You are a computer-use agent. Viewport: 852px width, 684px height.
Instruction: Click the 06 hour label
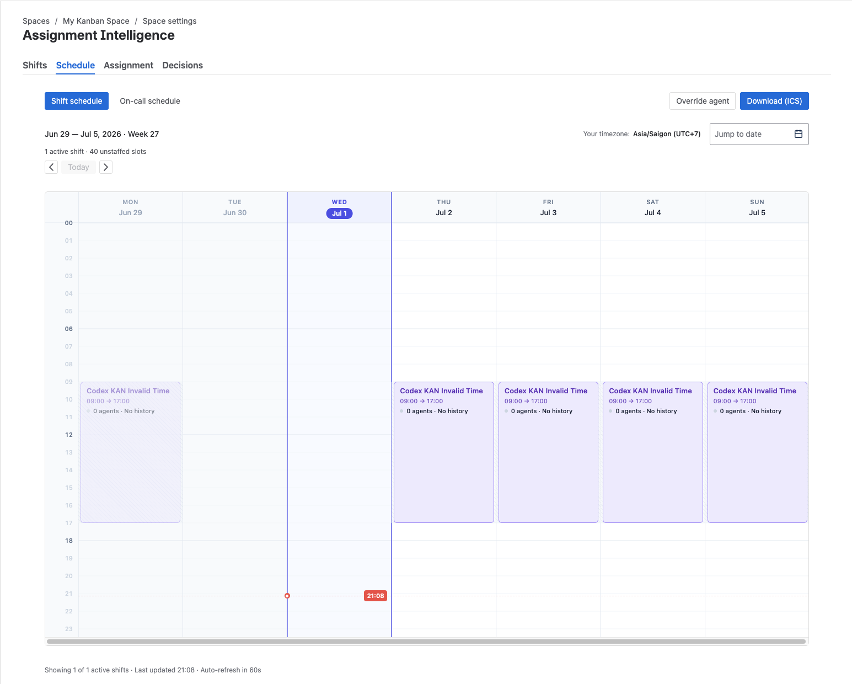pyautogui.click(x=69, y=329)
